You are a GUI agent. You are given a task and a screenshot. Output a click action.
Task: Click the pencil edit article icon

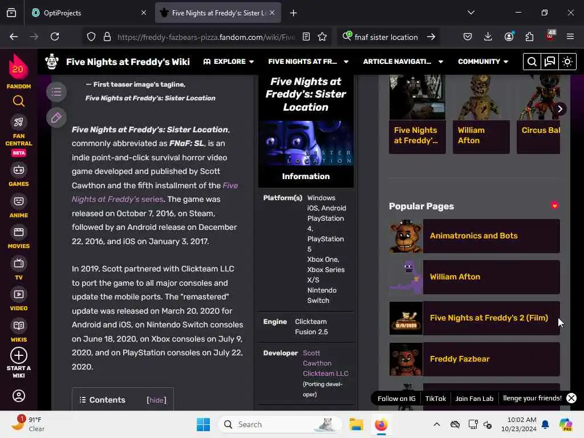[56, 117]
